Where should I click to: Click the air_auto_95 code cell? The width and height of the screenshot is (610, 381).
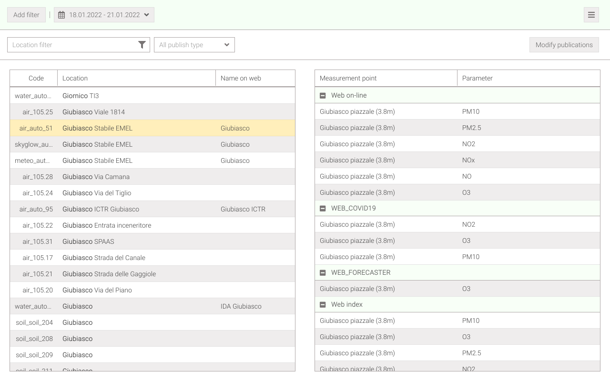tap(34, 209)
